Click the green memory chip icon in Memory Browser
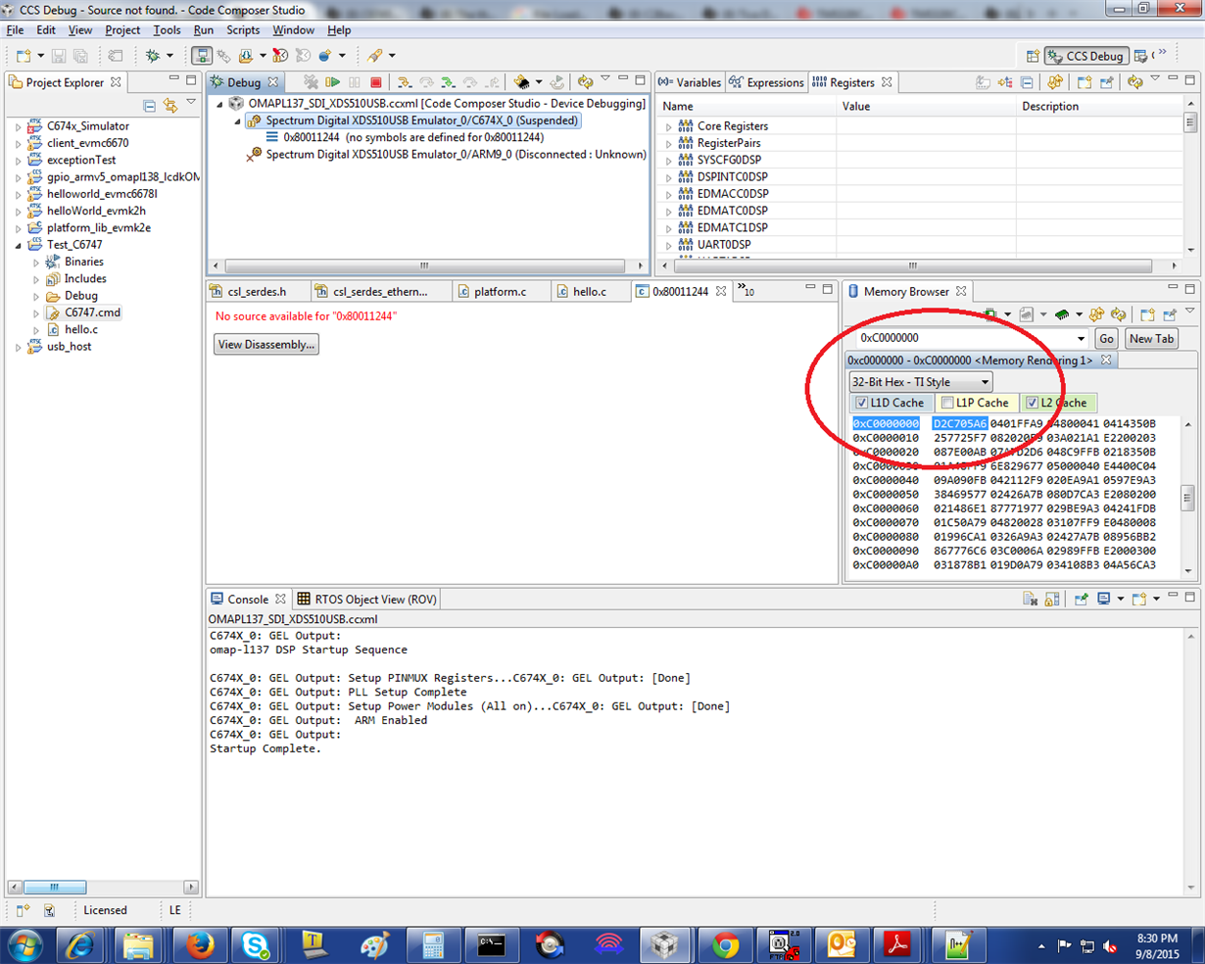The width and height of the screenshot is (1205, 964). [1062, 314]
